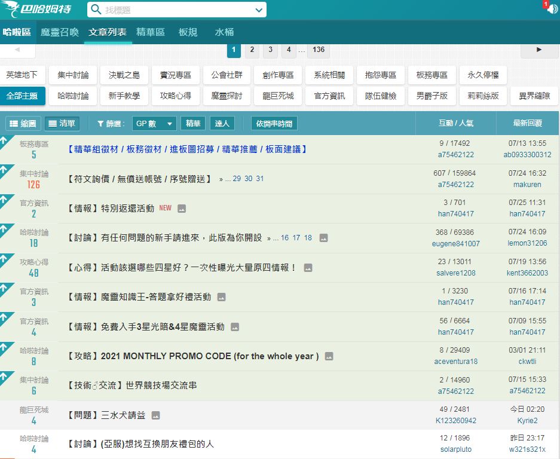Click the 找標題 search input field

(176, 10)
